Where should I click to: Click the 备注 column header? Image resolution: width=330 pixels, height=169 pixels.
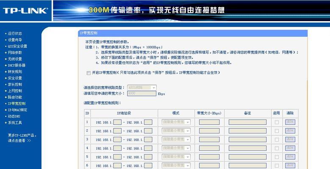247,113
